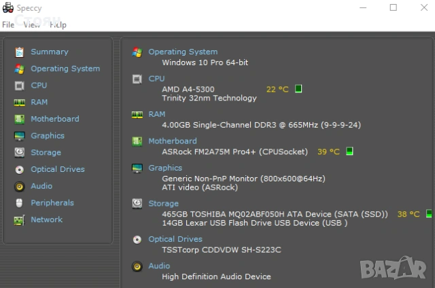Open the File menu

coord(8,24)
